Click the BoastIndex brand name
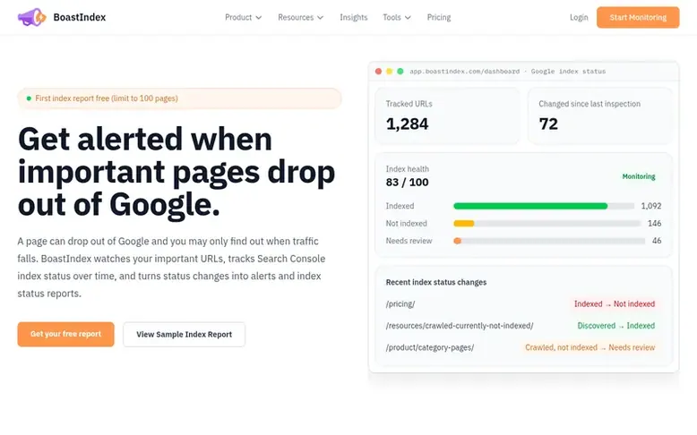697x435 pixels. pos(80,17)
